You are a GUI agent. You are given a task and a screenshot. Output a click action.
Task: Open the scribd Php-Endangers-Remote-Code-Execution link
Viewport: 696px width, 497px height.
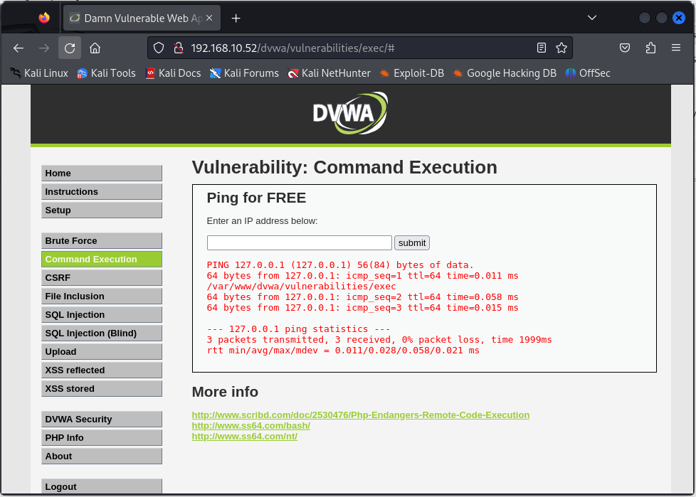pos(360,415)
